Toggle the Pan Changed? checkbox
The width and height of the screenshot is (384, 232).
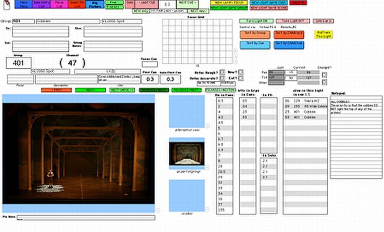click(x=325, y=75)
